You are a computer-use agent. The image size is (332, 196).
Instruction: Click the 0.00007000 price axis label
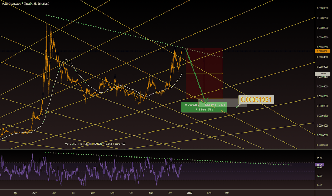pos(322,8)
